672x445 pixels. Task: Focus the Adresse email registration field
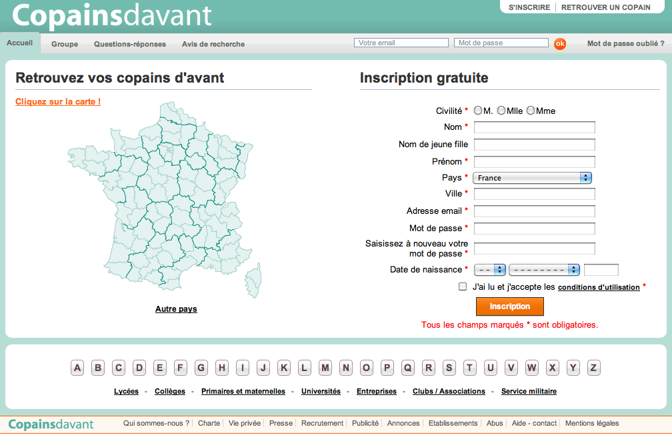click(x=535, y=211)
